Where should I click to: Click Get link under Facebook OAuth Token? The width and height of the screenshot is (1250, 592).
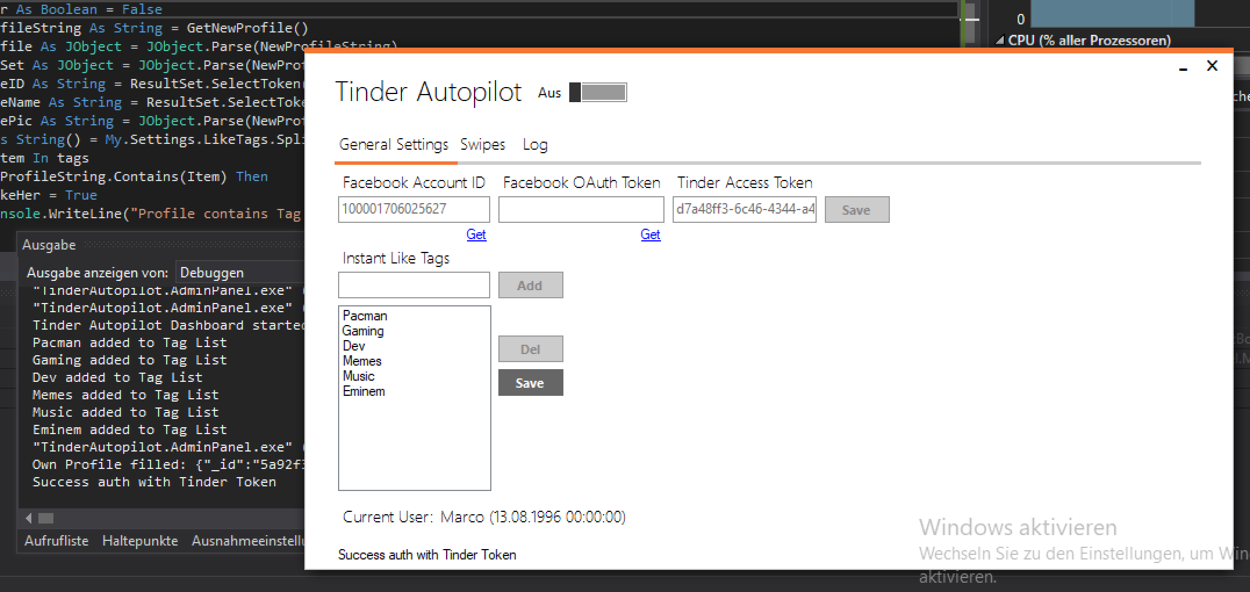click(651, 234)
